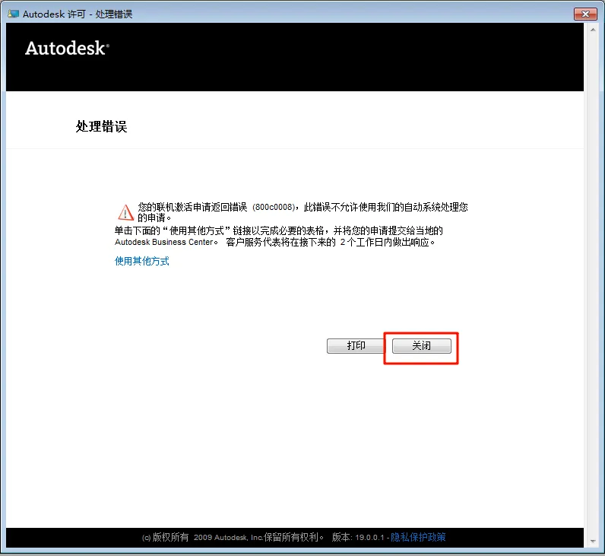Click the Autodesk Business Center text

pyautogui.click(x=164, y=242)
